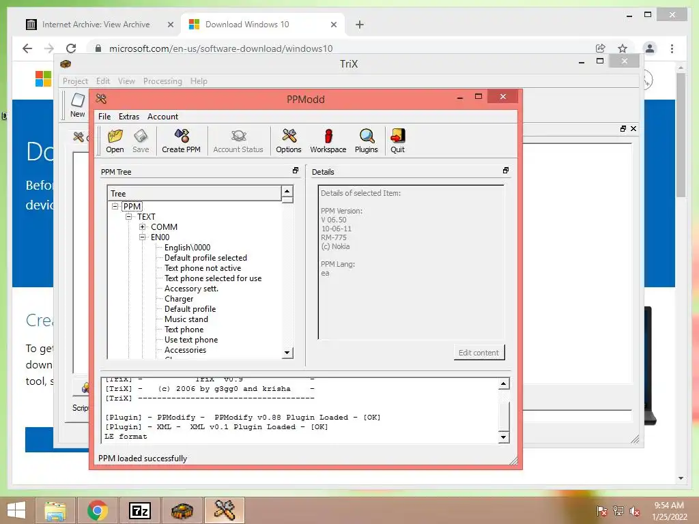Image resolution: width=699 pixels, height=524 pixels.
Task: Collapse the TEXT tree node
Action: (x=129, y=216)
